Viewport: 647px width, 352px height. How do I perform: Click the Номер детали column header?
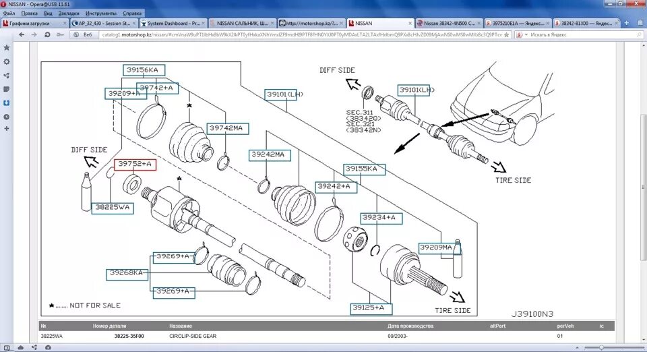coord(109,326)
